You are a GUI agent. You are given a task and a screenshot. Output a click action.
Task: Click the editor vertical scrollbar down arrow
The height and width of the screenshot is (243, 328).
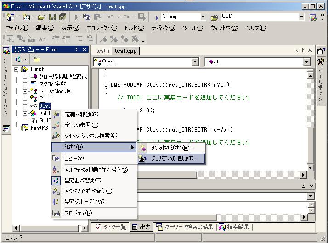point(310,167)
